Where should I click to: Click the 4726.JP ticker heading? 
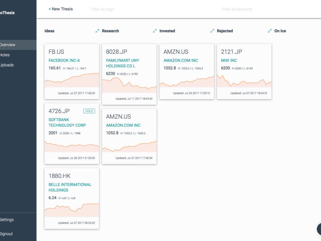click(x=59, y=111)
